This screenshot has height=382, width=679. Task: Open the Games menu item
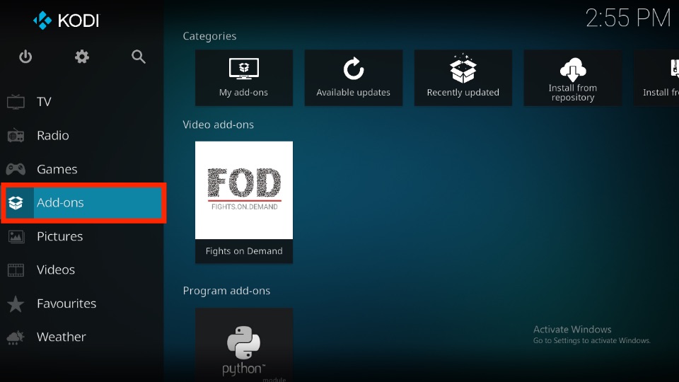[x=82, y=169]
